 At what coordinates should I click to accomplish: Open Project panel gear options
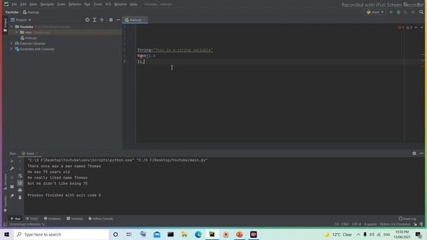click(111, 20)
